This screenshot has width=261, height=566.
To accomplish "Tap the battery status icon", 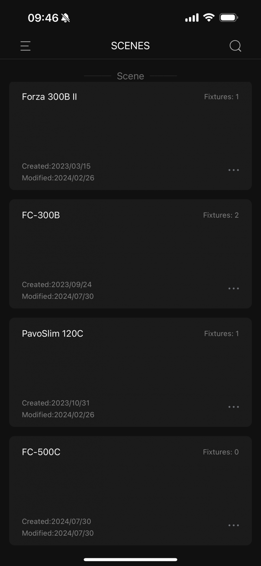I will click(229, 18).
